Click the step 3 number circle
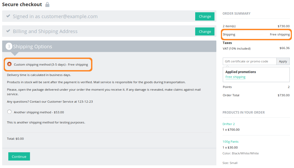The height and width of the screenshot is (168, 294). coord(9,46)
